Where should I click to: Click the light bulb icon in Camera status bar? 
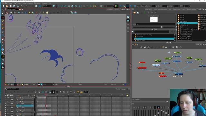tap(6, 84)
